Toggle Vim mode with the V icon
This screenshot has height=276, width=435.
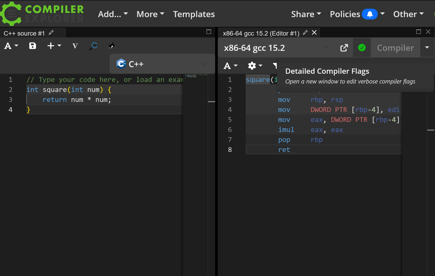click(x=75, y=46)
